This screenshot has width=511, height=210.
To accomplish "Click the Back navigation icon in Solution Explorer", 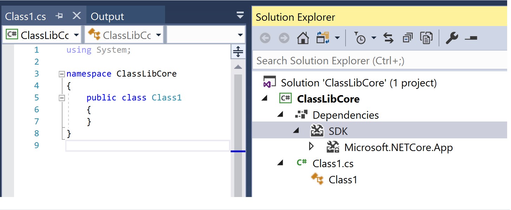I will 265,38.
